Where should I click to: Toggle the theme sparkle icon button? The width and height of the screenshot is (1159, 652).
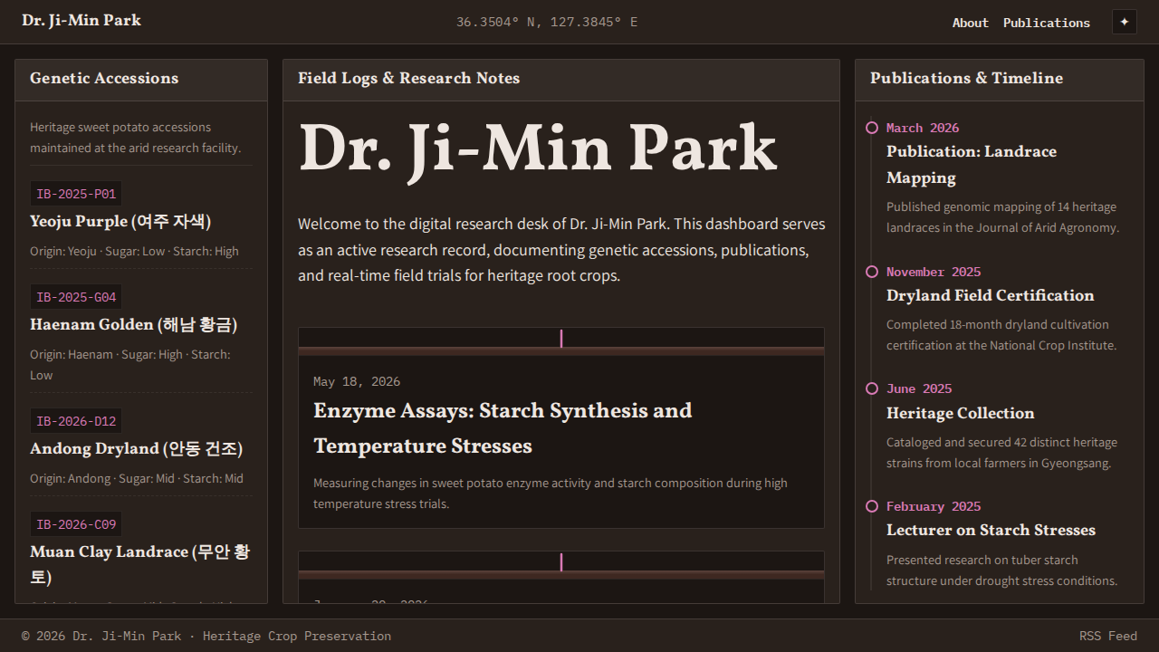pos(1124,22)
